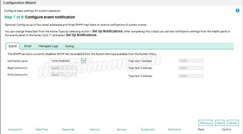Open the Managed Logs tab
The width and height of the screenshot is (243, 134).
[x=48, y=46]
